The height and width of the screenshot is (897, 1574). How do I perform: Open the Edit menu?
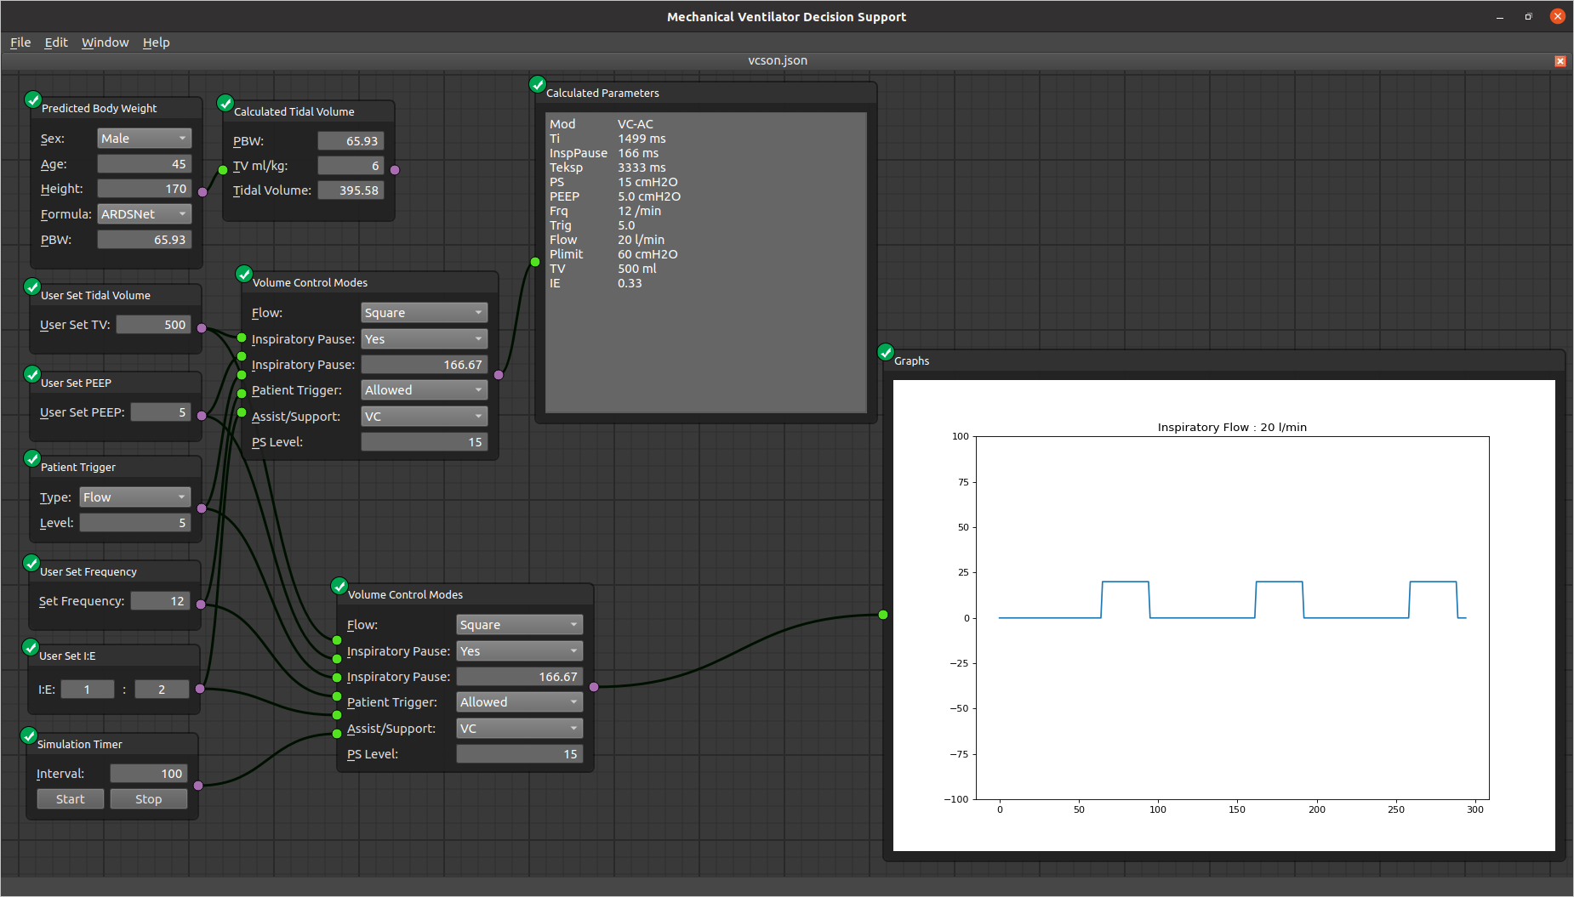click(x=56, y=43)
